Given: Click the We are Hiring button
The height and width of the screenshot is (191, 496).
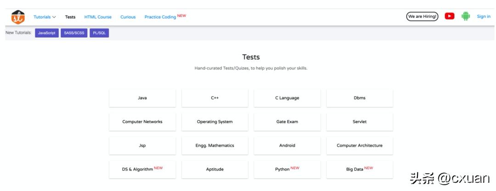Looking at the screenshot, I should [x=422, y=16].
